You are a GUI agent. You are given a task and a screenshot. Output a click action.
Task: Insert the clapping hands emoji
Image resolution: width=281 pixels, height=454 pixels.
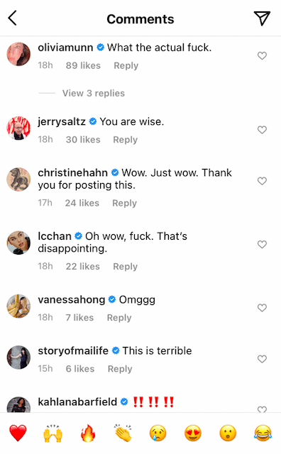click(x=123, y=433)
